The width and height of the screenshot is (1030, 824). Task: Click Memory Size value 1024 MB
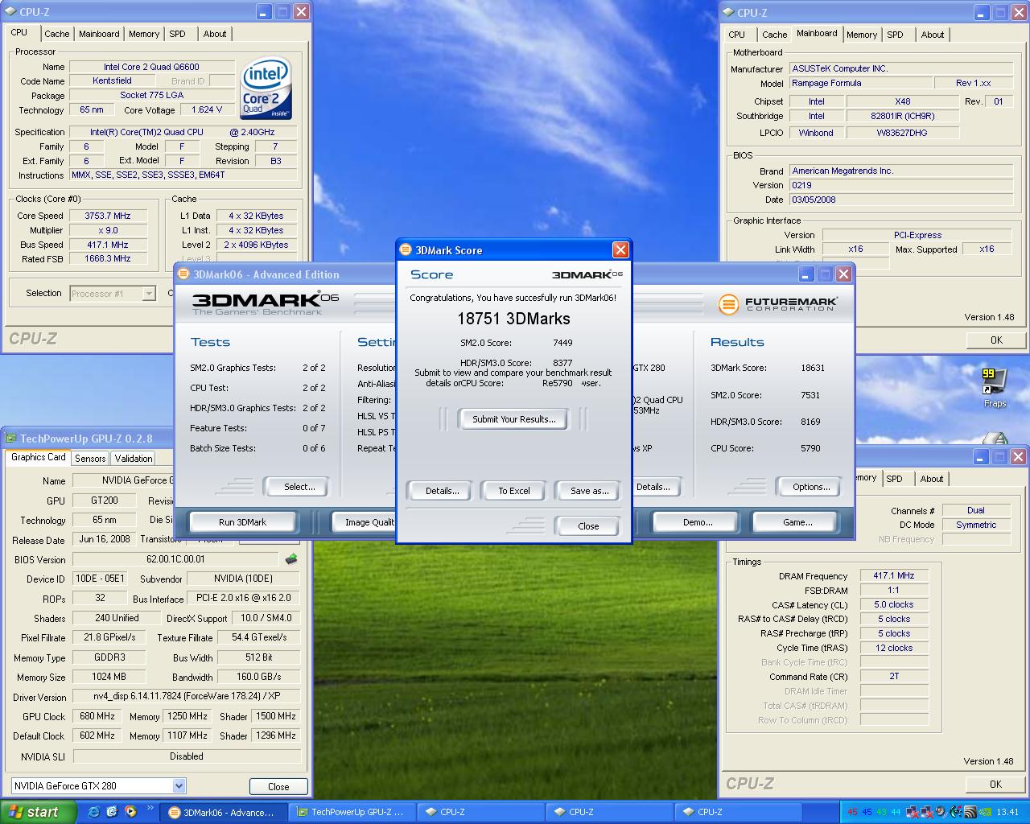(x=109, y=677)
